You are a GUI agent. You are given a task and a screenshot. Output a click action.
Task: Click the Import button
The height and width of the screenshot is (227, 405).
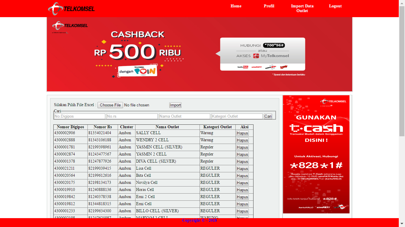point(175,105)
